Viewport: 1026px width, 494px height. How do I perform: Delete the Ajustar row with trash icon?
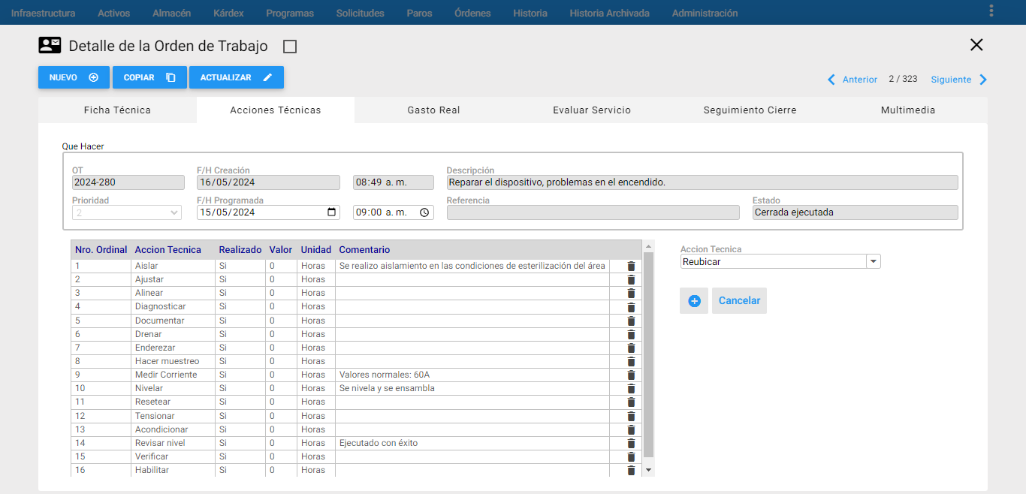click(x=631, y=280)
